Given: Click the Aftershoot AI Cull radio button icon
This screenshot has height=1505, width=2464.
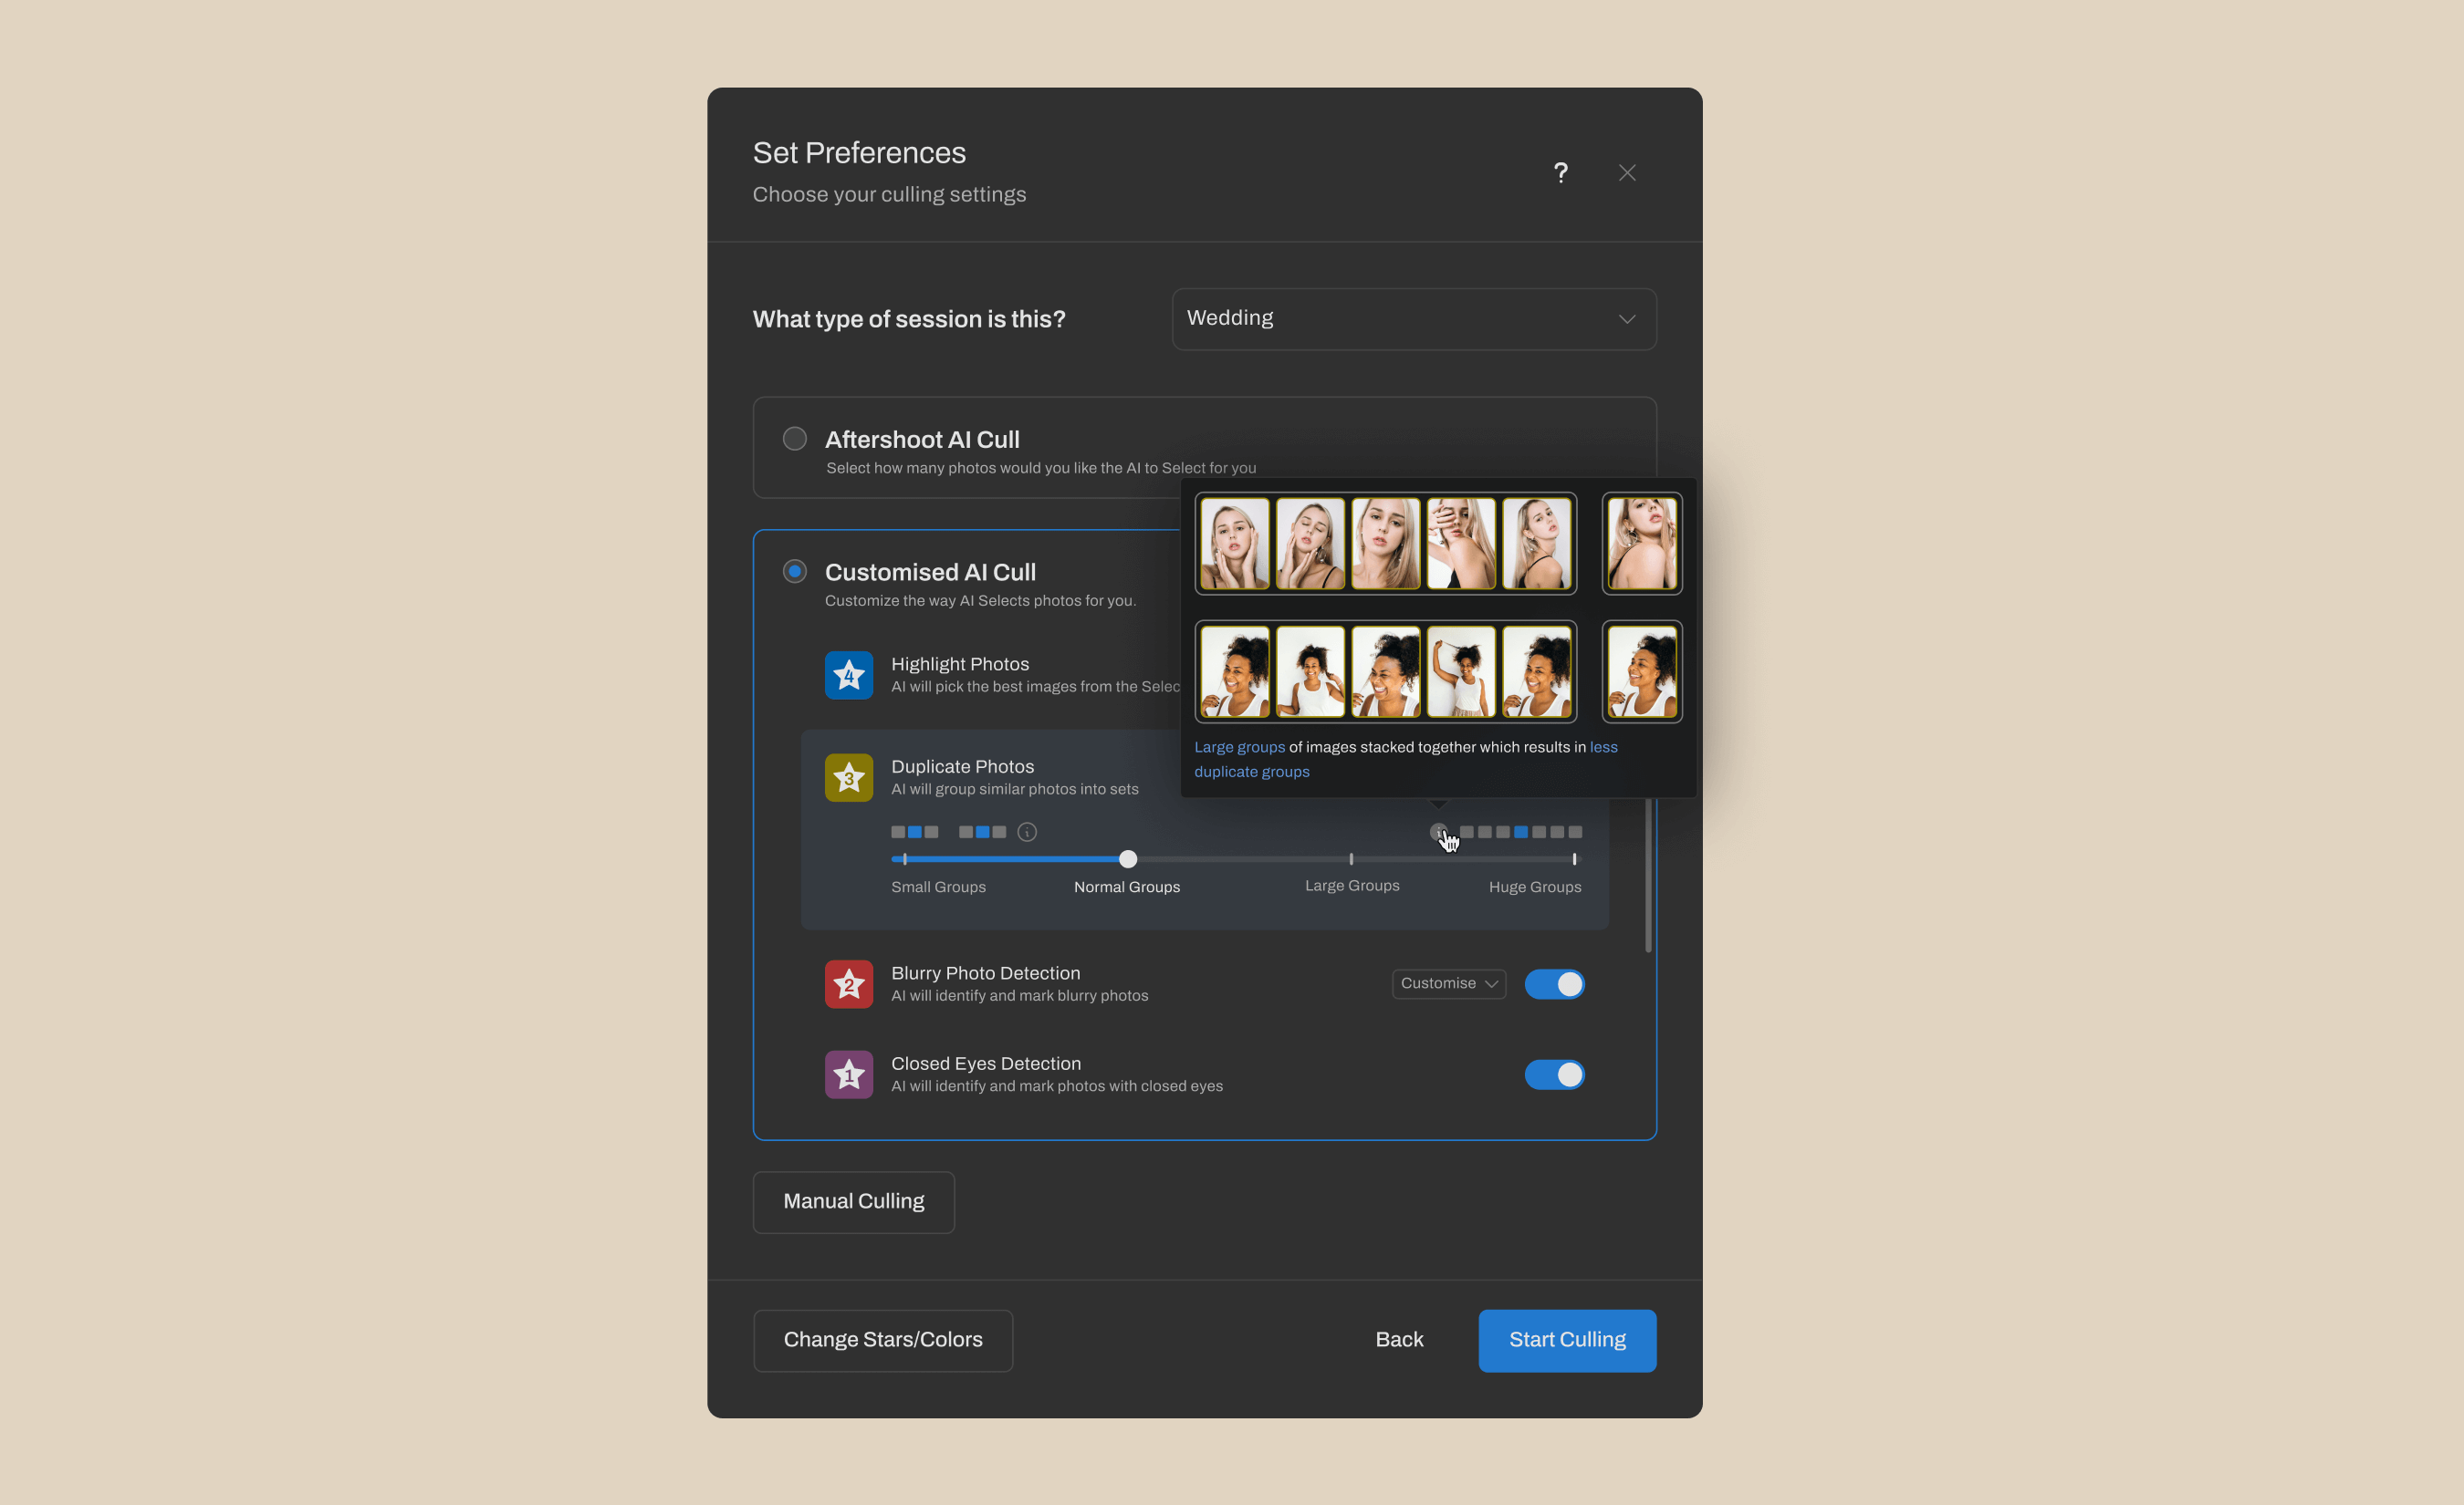Looking at the screenshot, I should [796, 438].
